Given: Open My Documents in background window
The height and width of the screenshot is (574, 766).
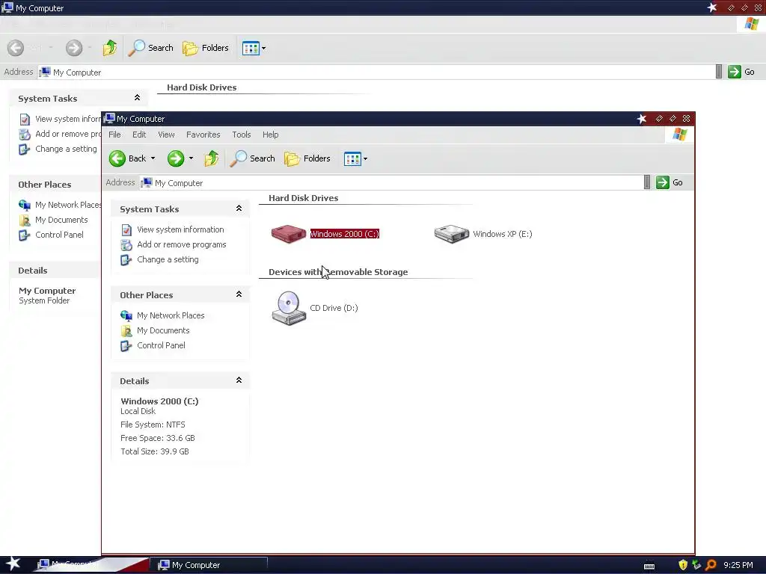Looking at the screenshot, I should pos(61,220).
